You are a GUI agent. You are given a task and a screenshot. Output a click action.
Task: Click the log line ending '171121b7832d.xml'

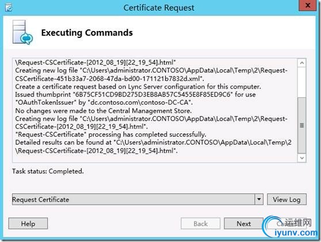pos(109,79)
